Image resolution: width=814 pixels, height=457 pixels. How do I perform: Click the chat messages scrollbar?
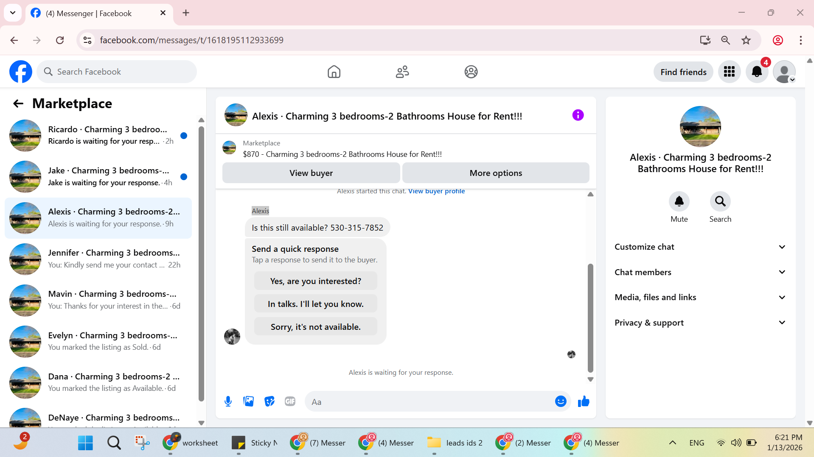pyautogui.click(x=590, y=318)
